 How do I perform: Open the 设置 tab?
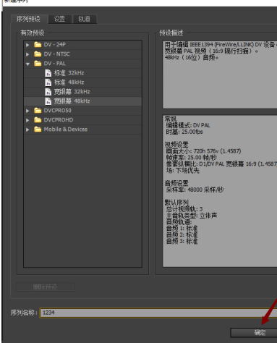[x=59, y=19]
